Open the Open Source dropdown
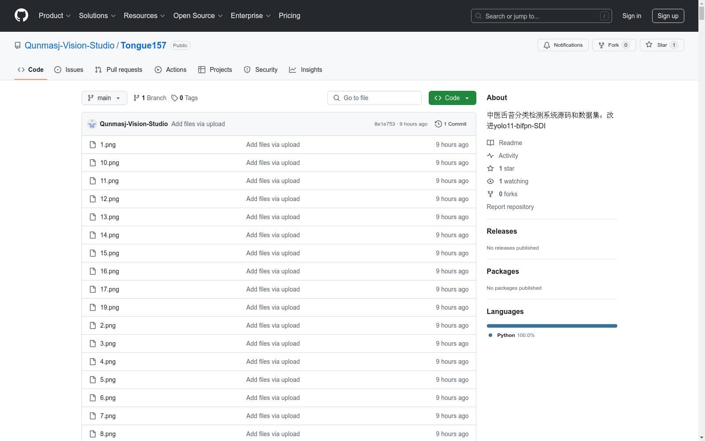This screenshot has width=705, height=441. tap(198, 15)
